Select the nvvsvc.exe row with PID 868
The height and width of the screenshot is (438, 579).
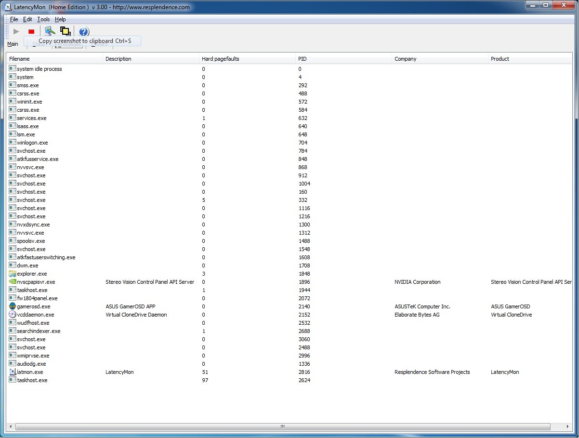pyautogui.click(x=289, y=167)
